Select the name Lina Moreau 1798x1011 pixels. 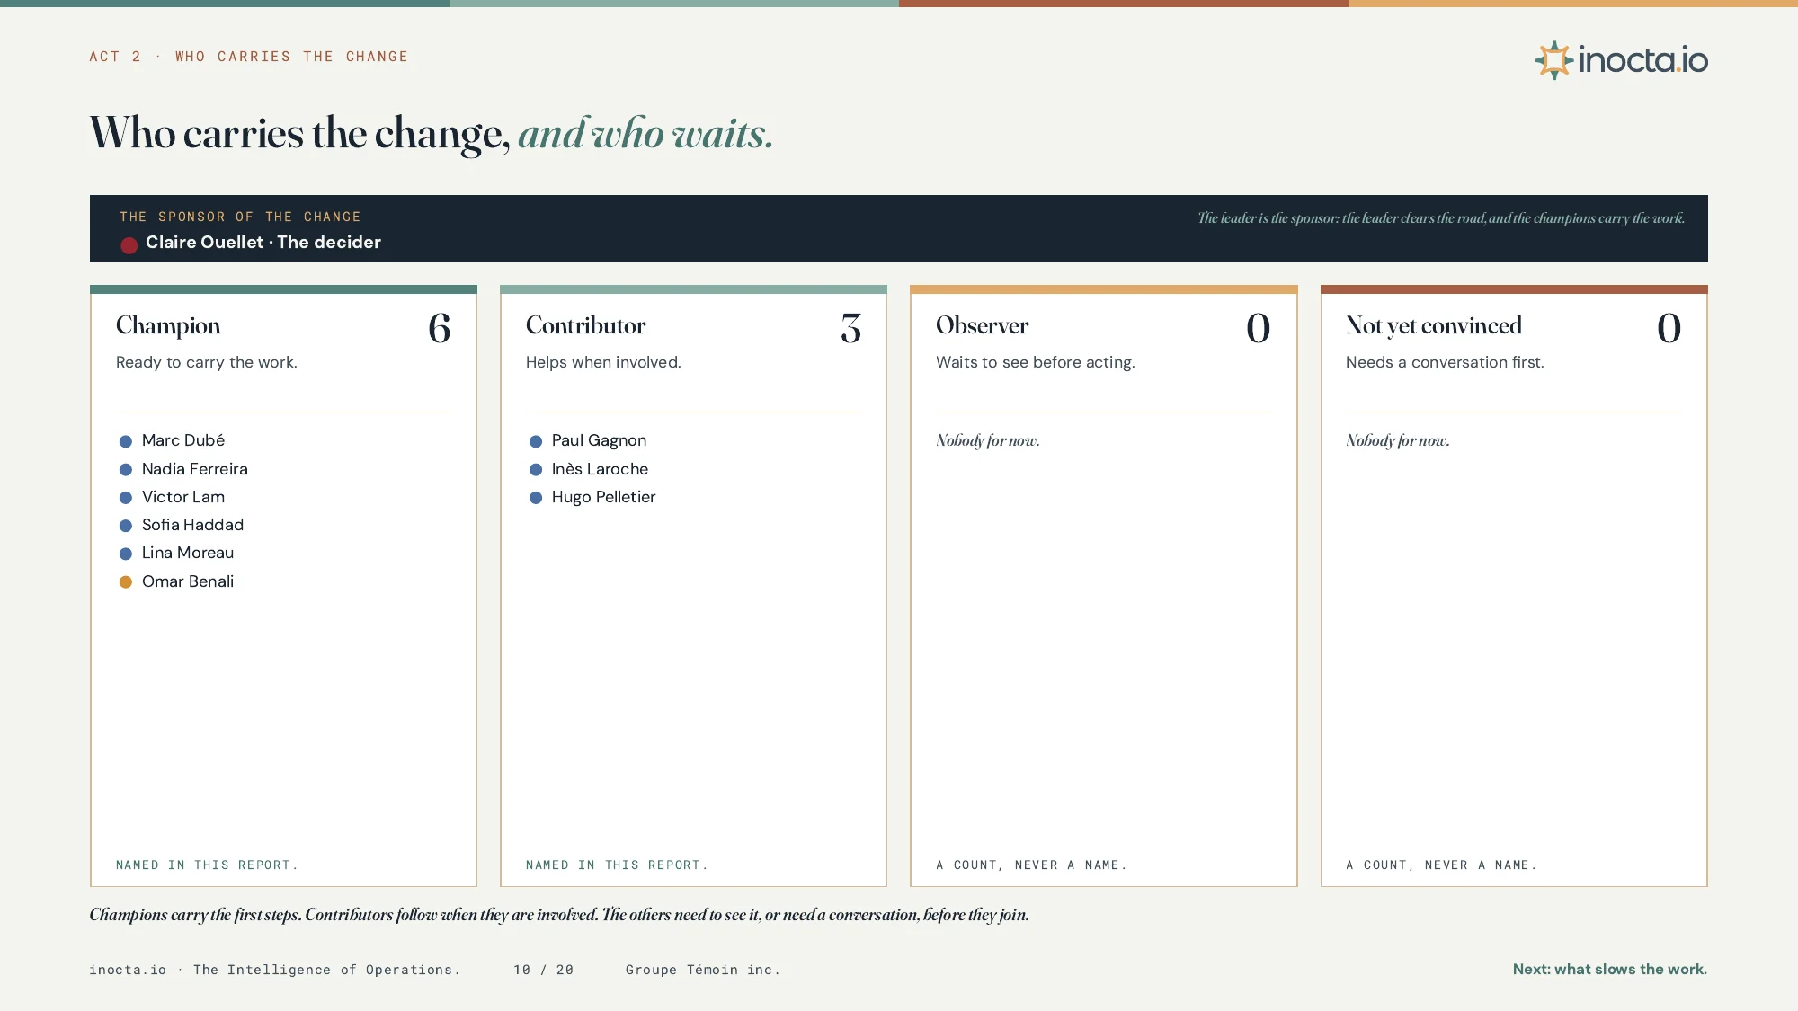pyautogui.click(x=188, y=553)
